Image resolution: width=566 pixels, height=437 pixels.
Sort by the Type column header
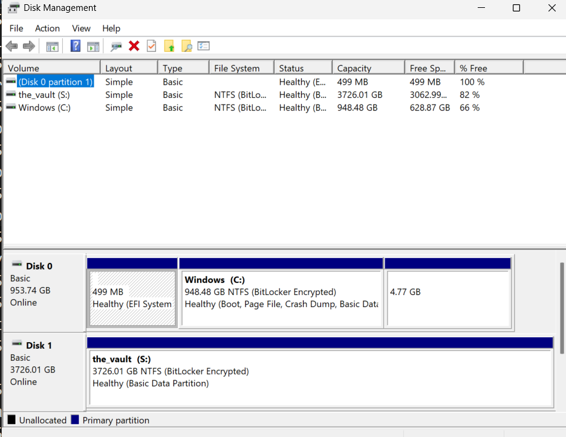point(184,68)
